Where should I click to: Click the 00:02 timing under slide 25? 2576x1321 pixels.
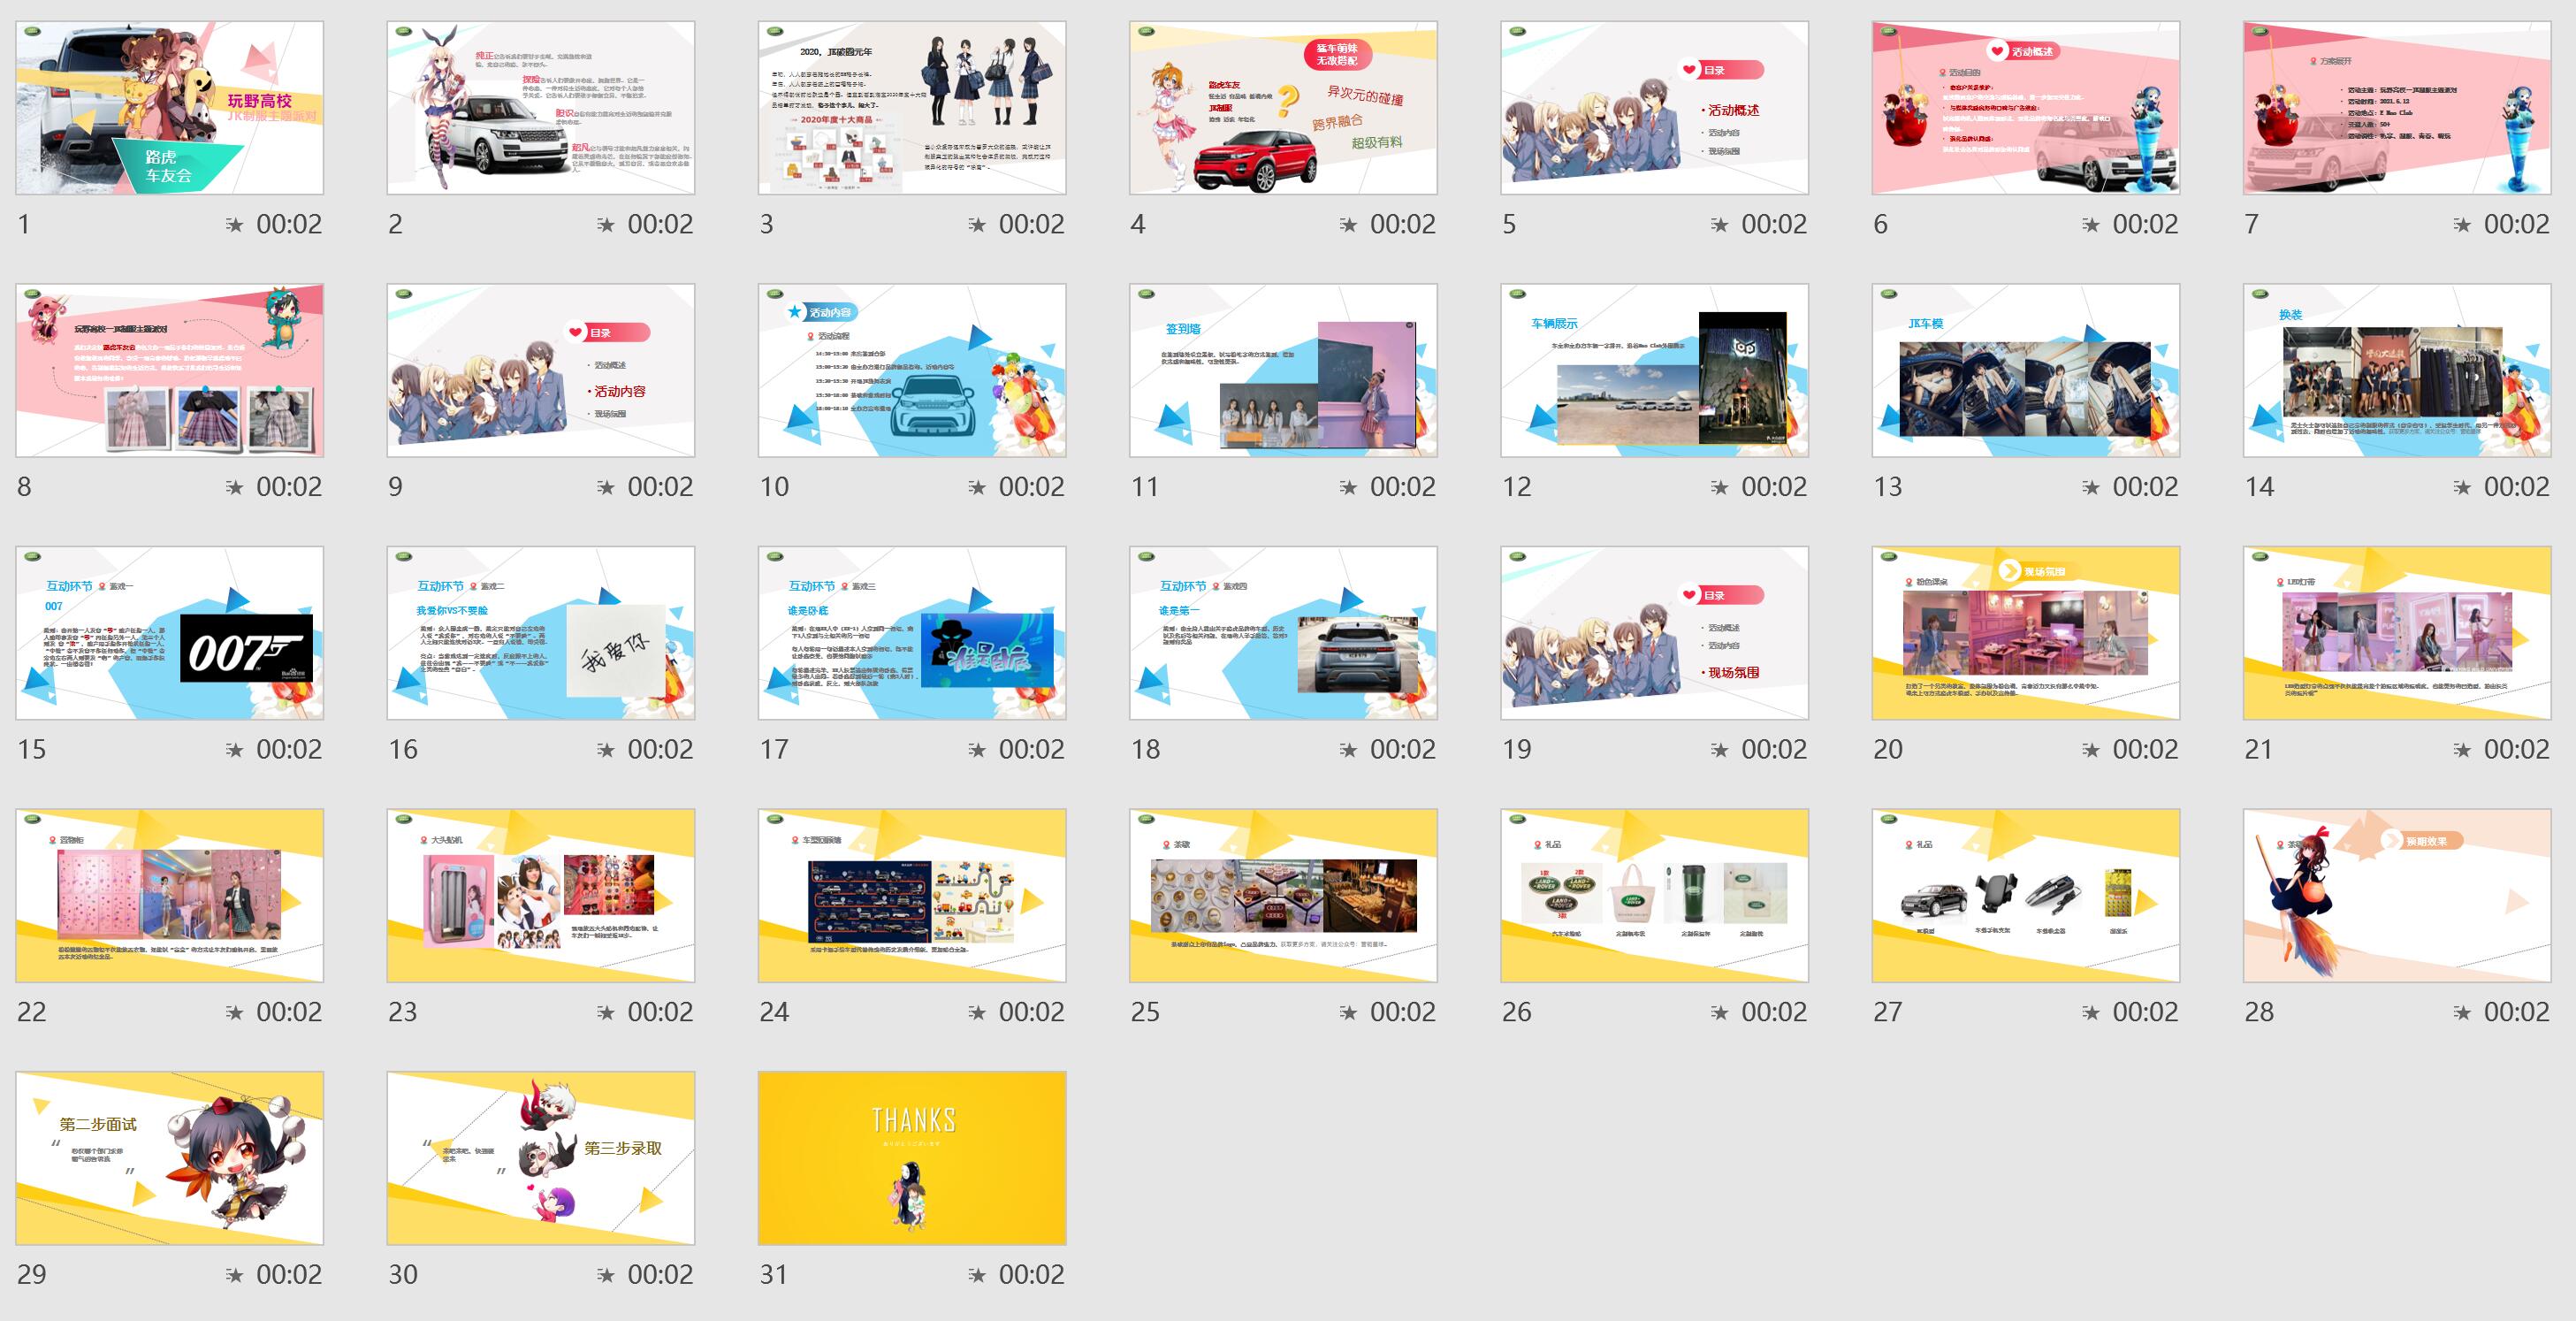1402,1012
